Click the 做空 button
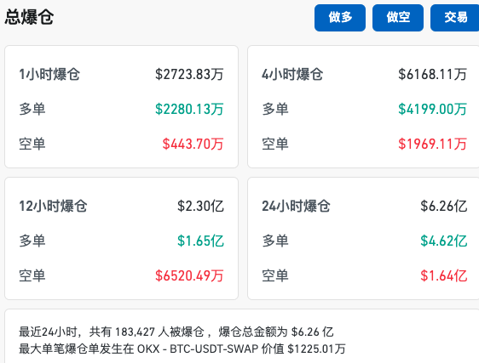Viewport: 479px width, 363px height. coord(398,18)
